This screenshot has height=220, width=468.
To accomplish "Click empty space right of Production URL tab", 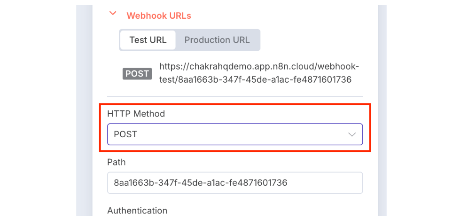I will pyautogui.click(x=310, y=40).
